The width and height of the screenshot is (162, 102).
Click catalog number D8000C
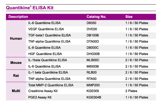[93, 48]
